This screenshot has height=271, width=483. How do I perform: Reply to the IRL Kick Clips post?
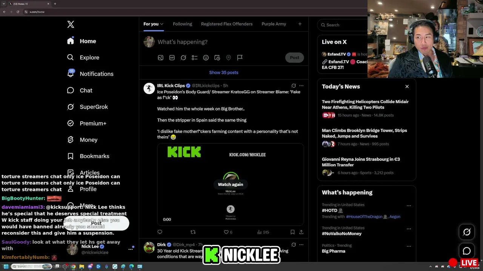[160, 232]
